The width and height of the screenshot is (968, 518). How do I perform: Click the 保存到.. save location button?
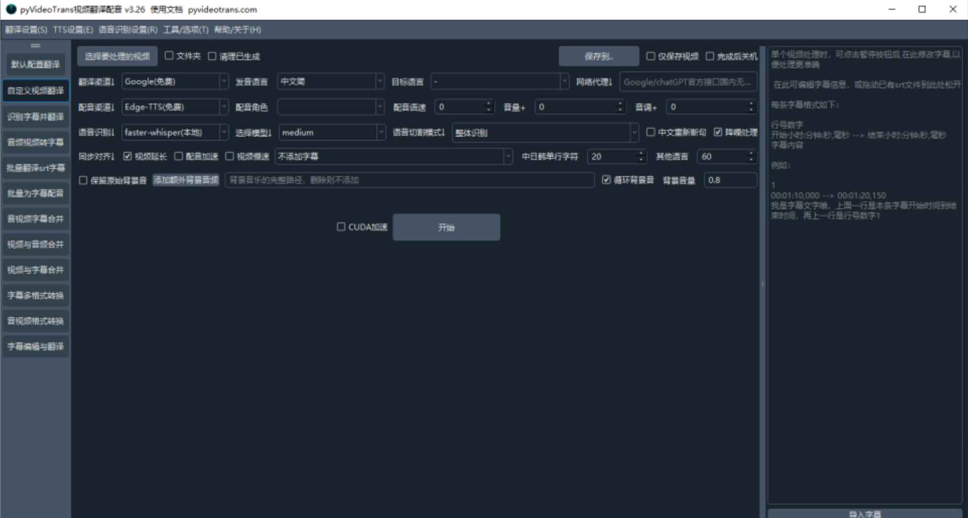pos(598,56)
